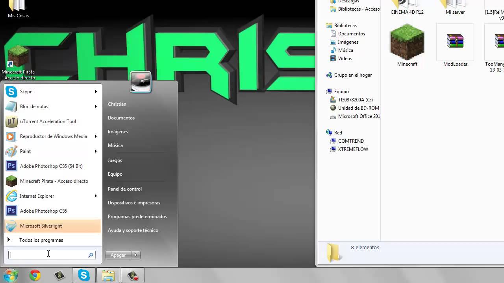504x283 pixels.
Task: Open Skype from the Start menu list
Action: [x=53, y=92]
